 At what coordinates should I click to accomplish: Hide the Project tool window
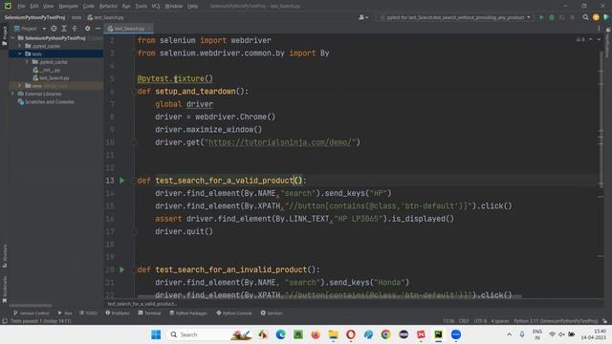click(98, 29)
